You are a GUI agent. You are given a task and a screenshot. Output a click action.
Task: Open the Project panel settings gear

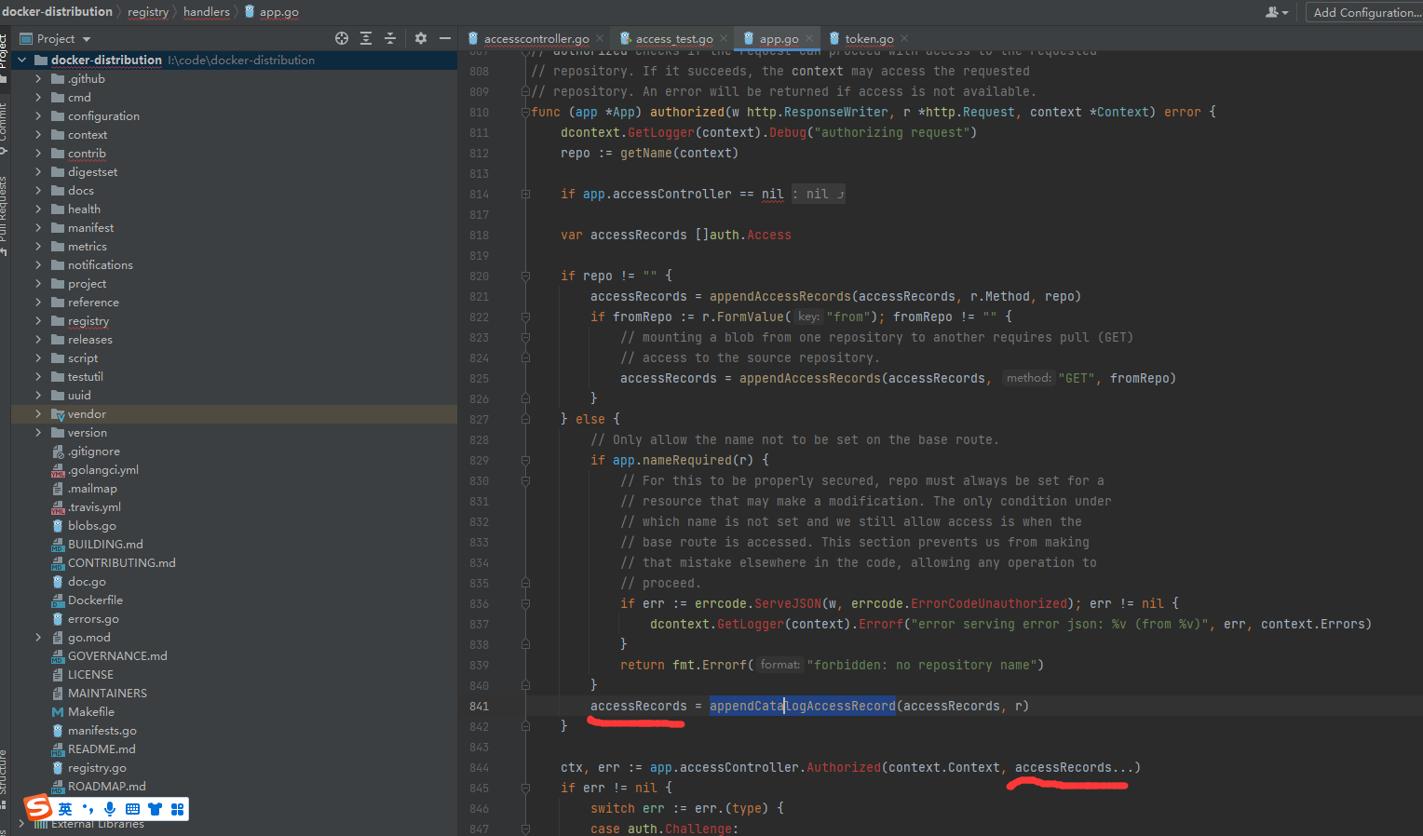[x=420, y=38]
